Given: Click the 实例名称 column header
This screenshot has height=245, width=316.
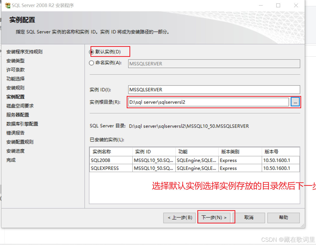Looking at the screenshot, I should (111, 152).
